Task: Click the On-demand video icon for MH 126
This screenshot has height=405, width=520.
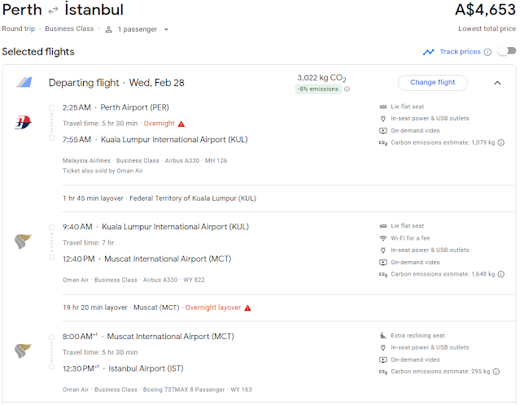Action: [x=383, y=131]
